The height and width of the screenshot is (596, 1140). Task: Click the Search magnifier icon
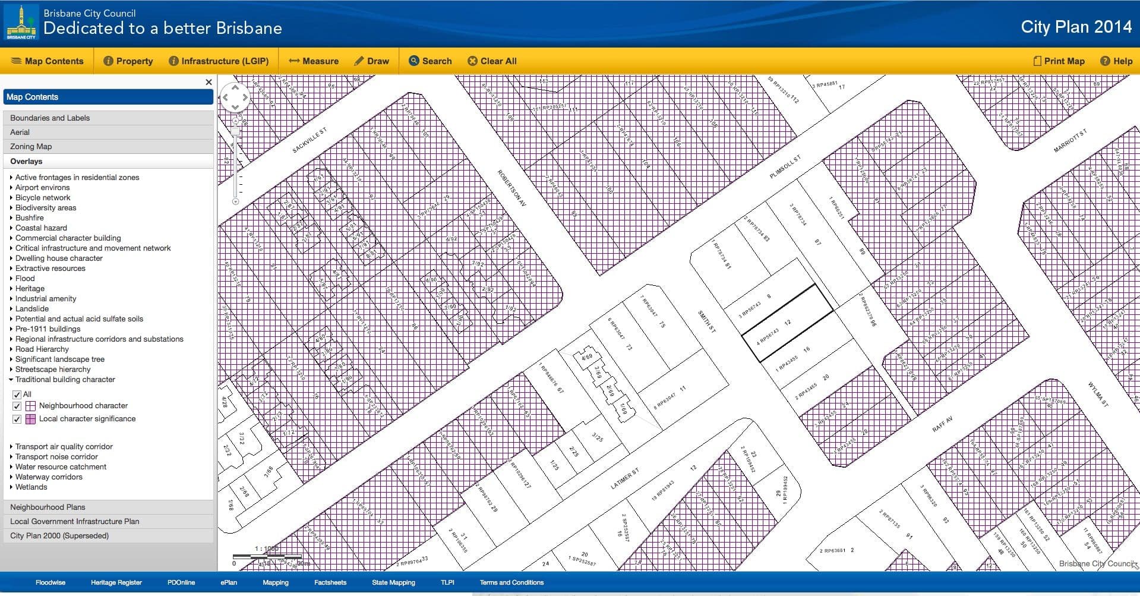(x=414, y=61)
